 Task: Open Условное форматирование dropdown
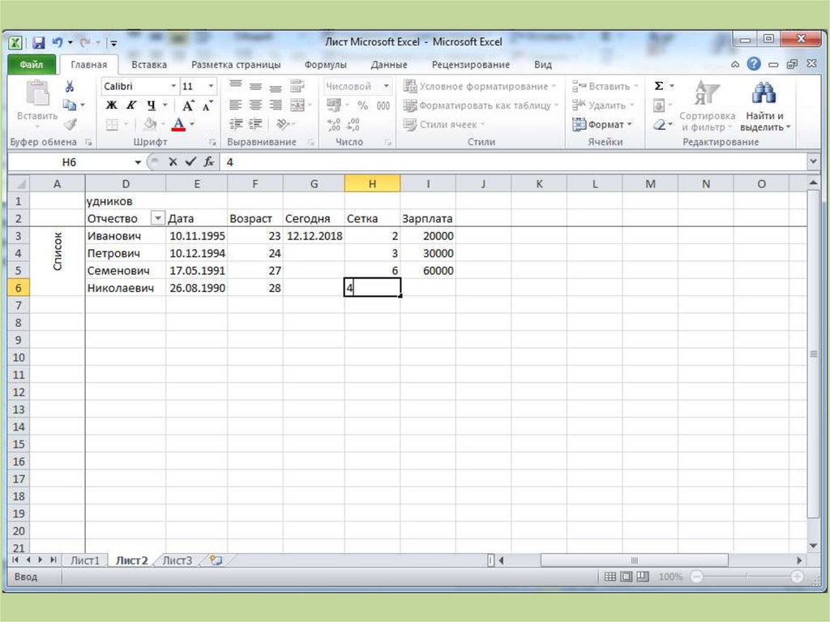click(480, 86)
